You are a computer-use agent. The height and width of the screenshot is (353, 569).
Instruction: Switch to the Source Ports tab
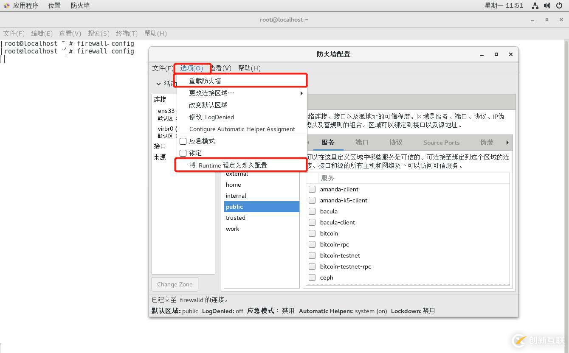tap(441, 143)
